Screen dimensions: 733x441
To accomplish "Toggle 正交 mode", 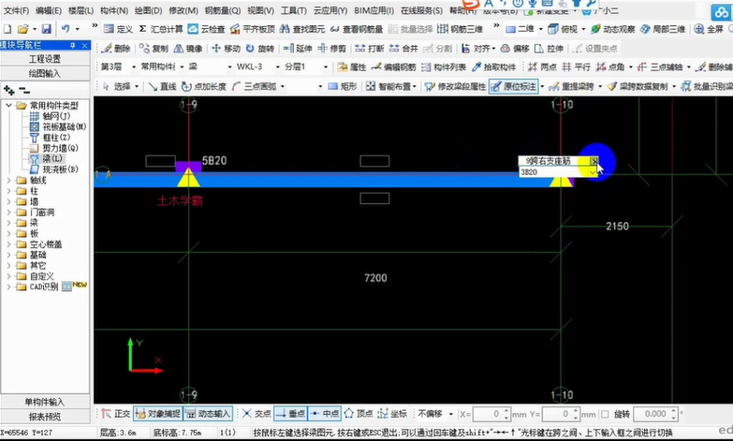I will [115, 414].
